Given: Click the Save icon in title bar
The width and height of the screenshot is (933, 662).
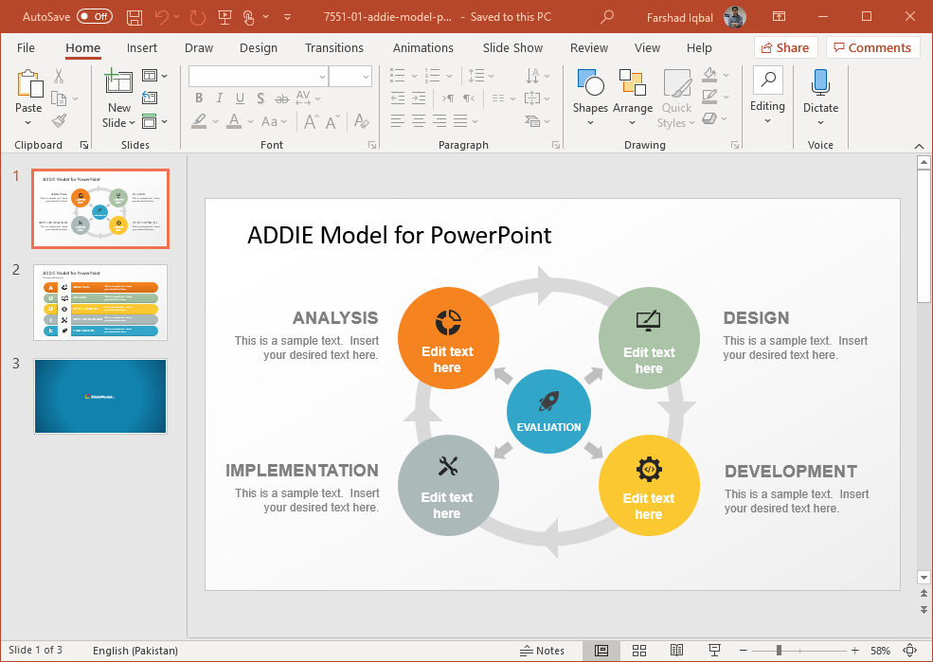Looking at the screenshot, I should [135, 16].
